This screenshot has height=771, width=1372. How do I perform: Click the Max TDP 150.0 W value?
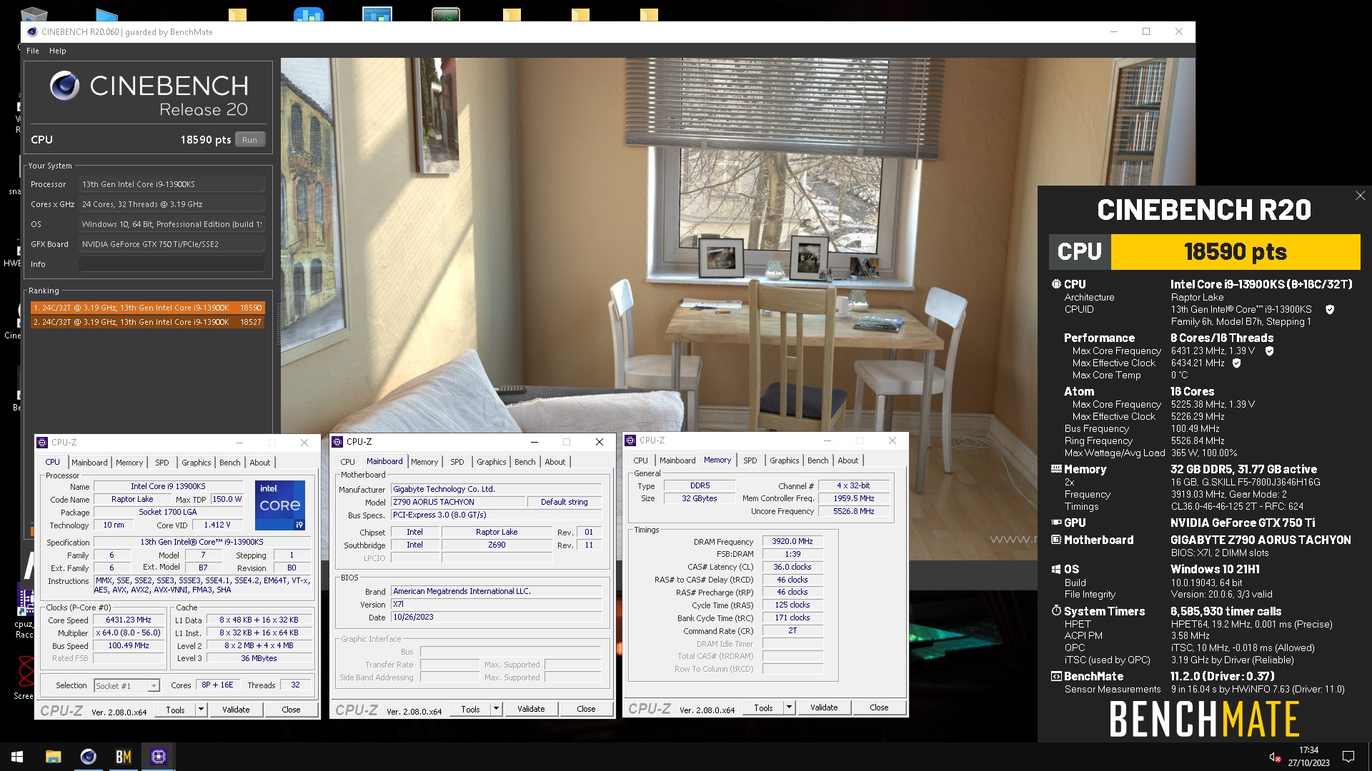point(227,500)
